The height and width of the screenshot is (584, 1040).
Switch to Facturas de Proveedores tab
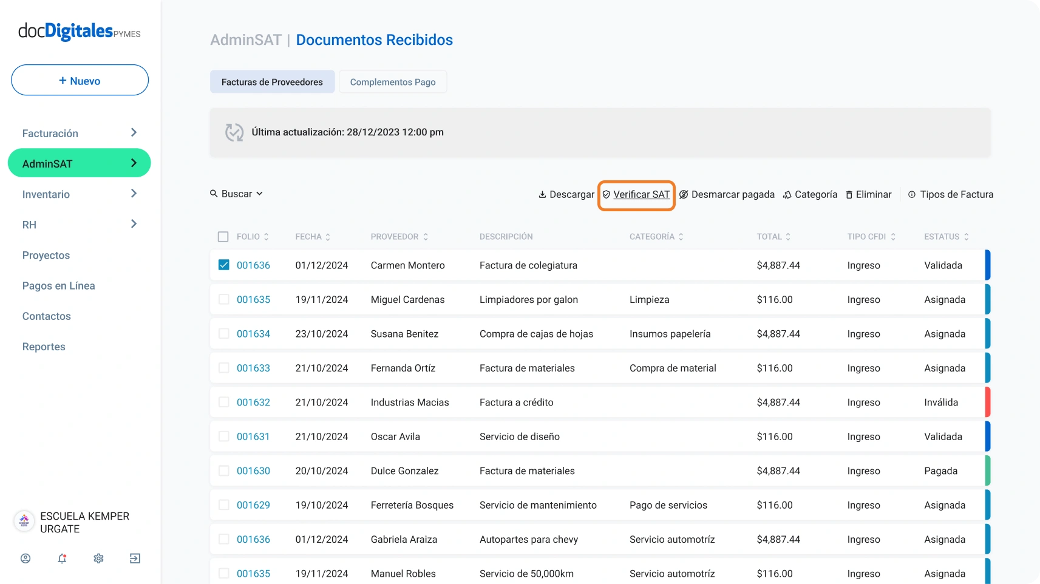tap(272, 82)
